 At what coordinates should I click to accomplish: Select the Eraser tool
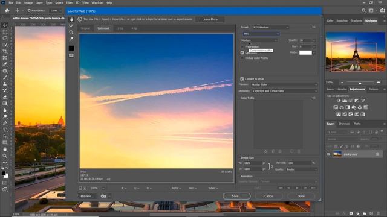pos(5,97)
